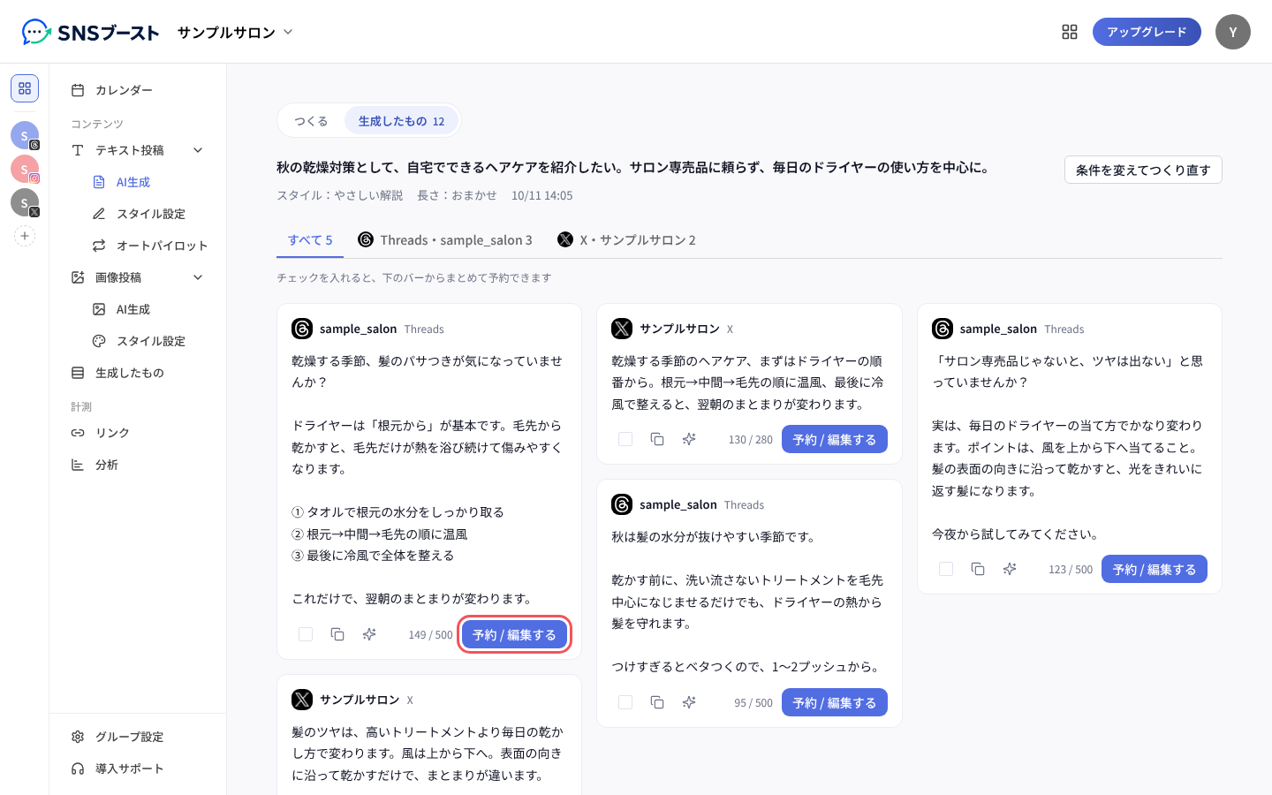Click 予約 / 編集する on the 123 / 500 post
Screen dimensions: 1272x795
coord(1155,569)
